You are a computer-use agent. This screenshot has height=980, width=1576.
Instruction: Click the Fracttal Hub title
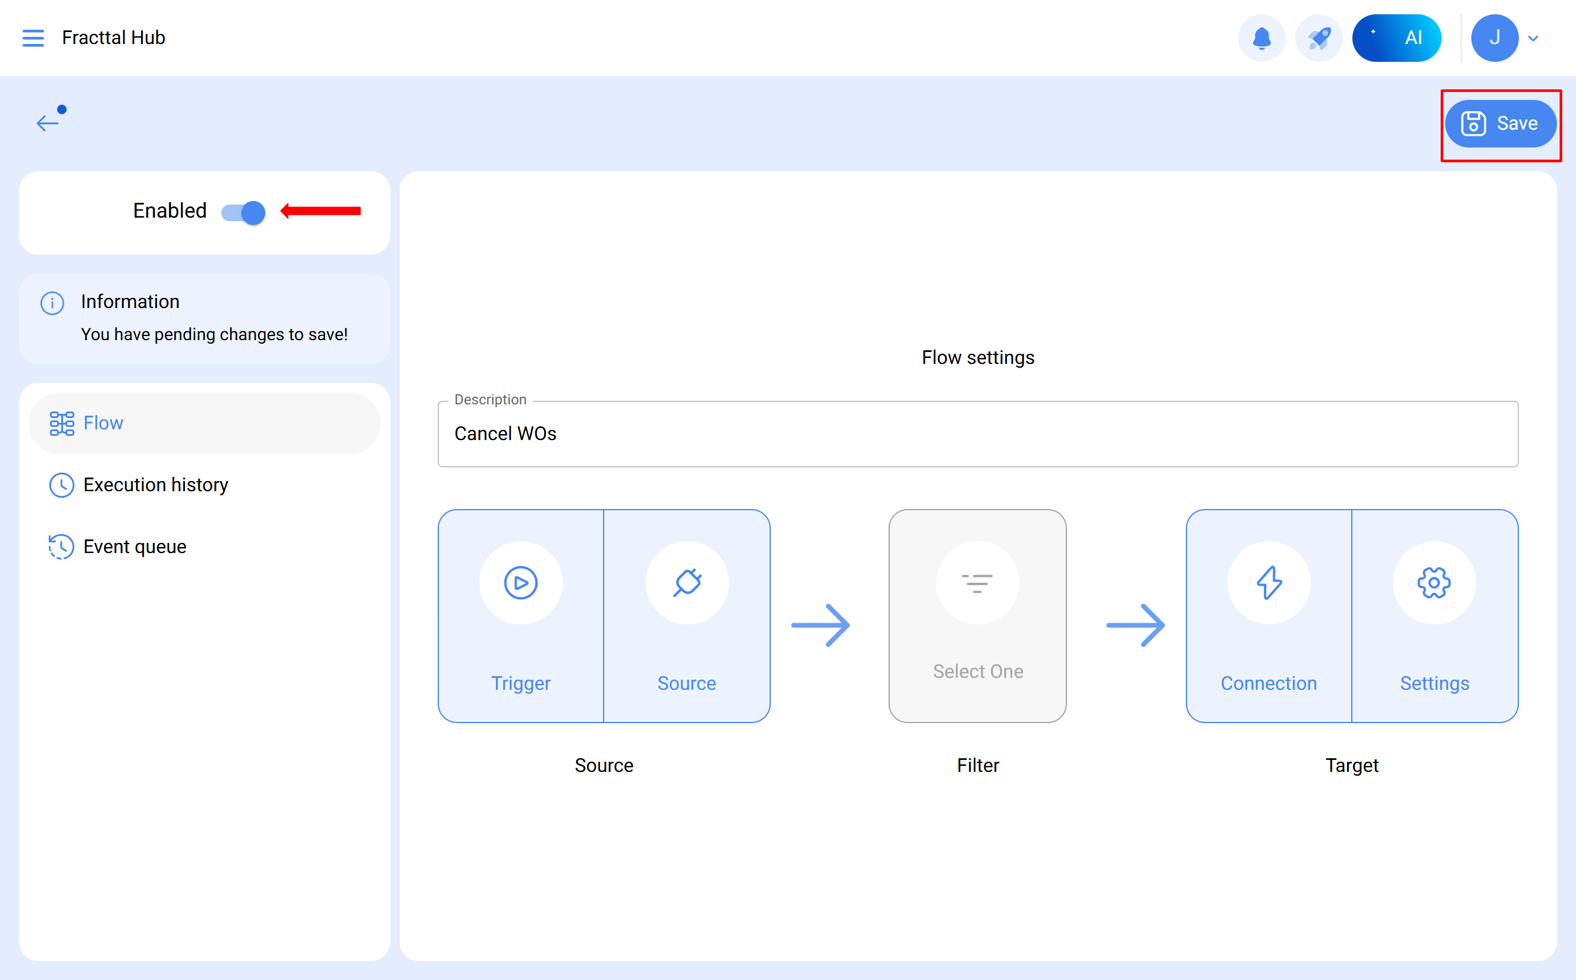tap(114, 37)
